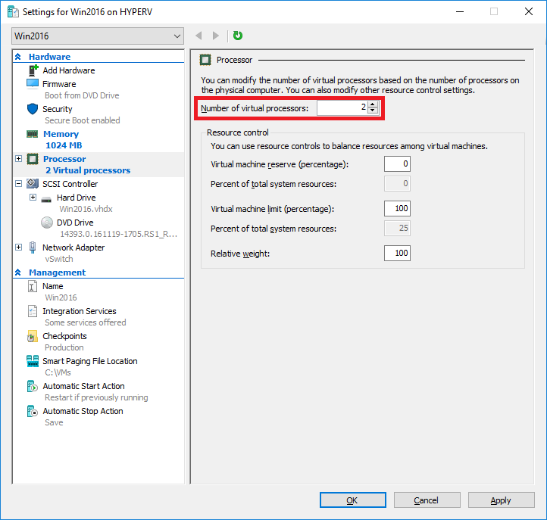
Task: Click the number of virtual processors field
Action: [342, 107]
